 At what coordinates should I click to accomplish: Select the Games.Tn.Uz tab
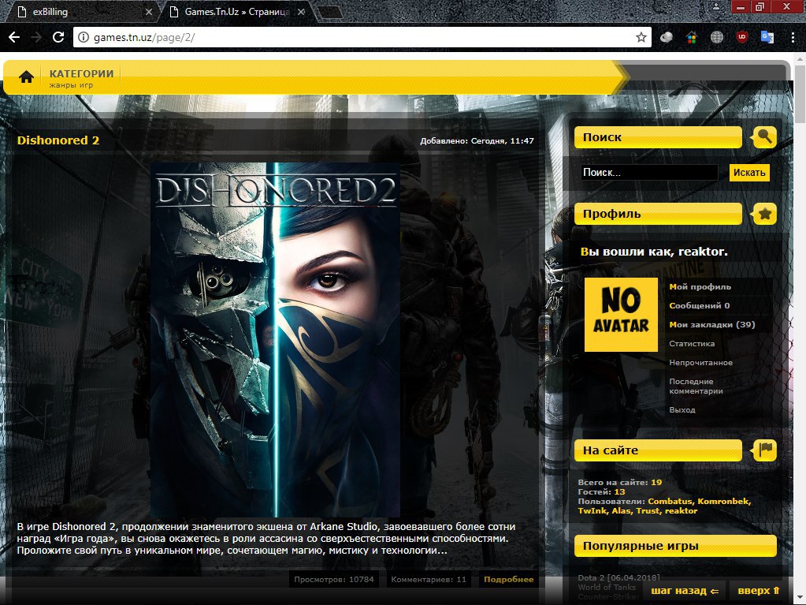coord(236,11)
